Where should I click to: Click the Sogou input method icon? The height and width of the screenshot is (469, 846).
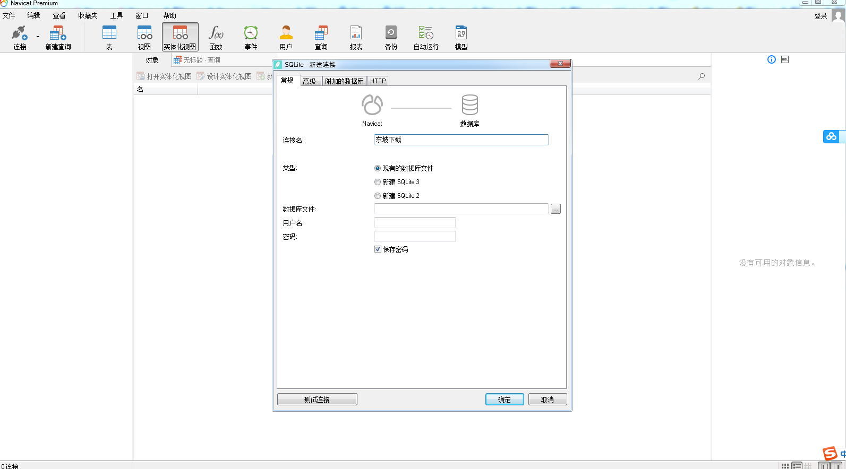click(830, 454)
